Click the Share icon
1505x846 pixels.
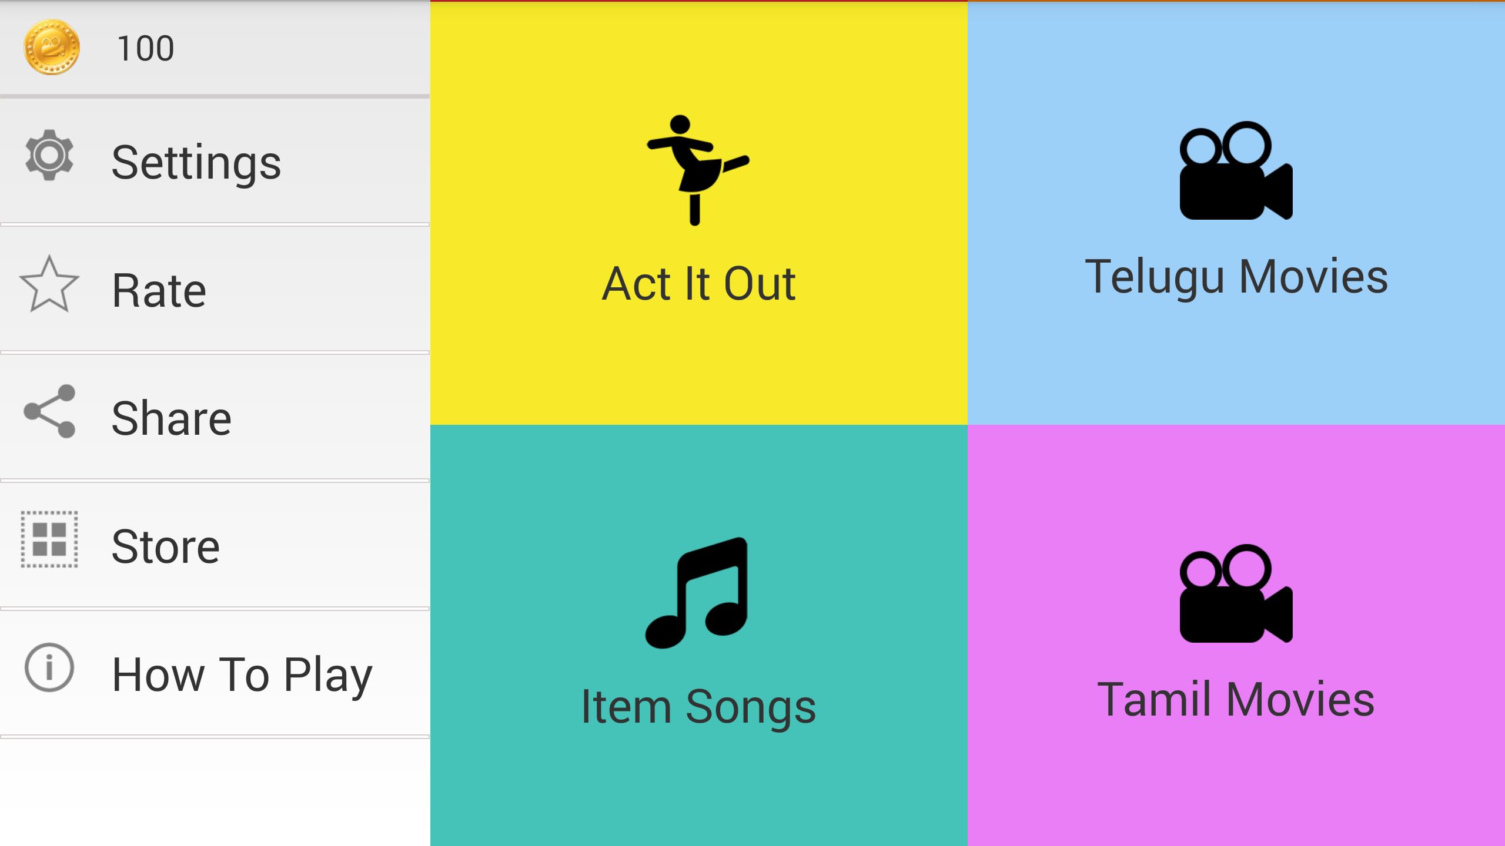coord(49,411)
